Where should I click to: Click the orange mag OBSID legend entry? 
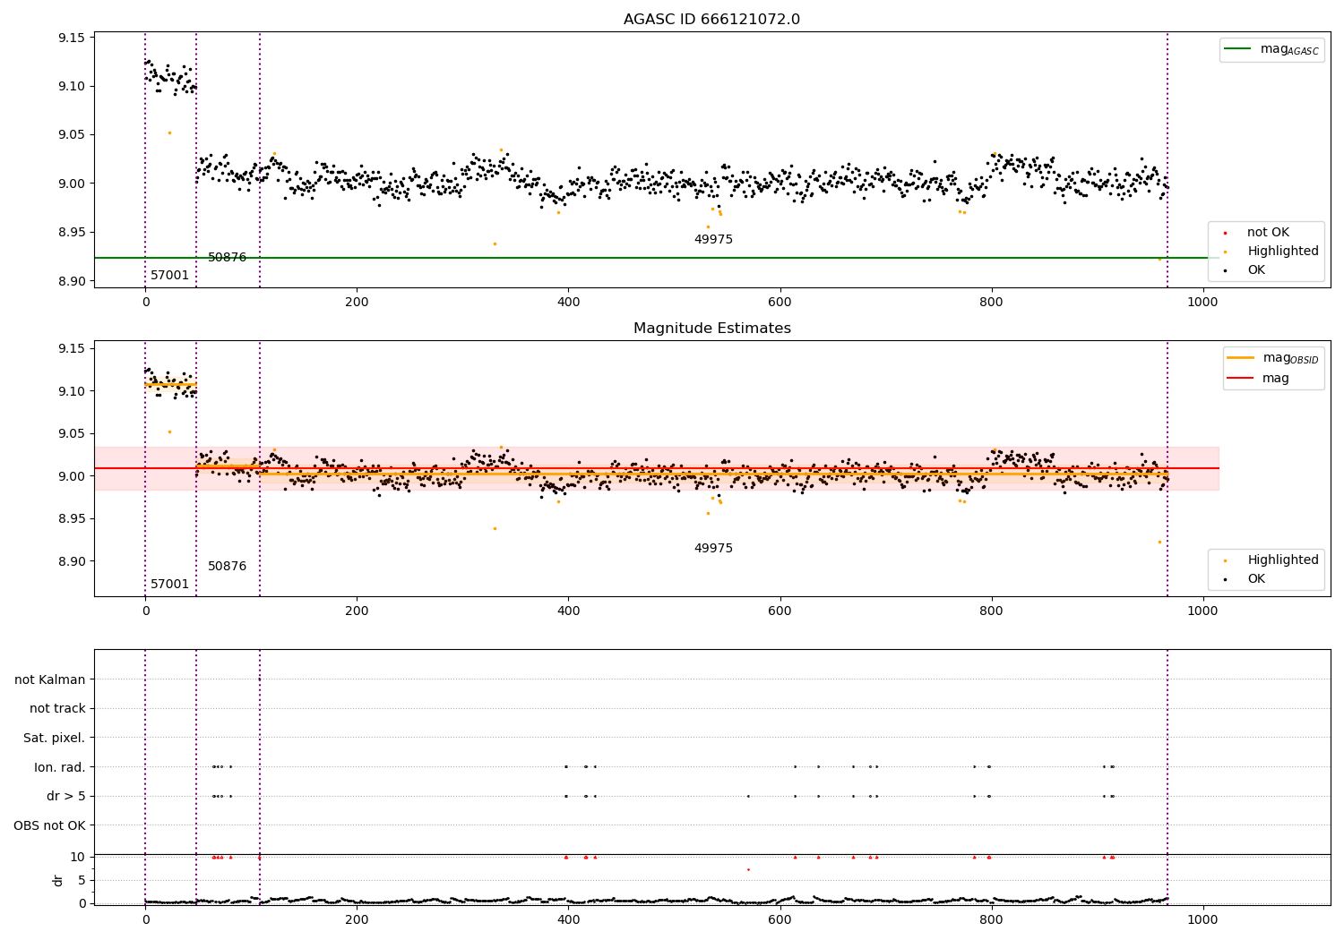click(1273, 358)
